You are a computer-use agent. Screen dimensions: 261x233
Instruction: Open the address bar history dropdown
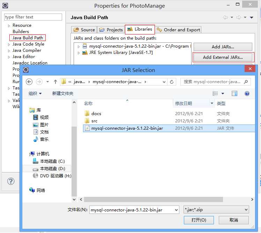(164, 82)
